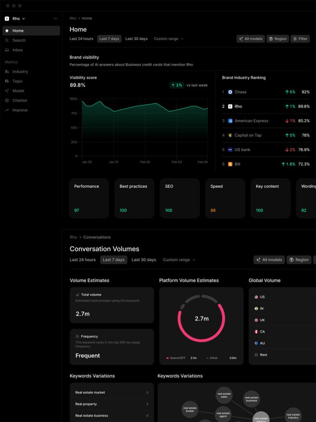Select Last 24 hours in Home
The image size is (316, 422).
pyautogui.click(x=81, y=39)
